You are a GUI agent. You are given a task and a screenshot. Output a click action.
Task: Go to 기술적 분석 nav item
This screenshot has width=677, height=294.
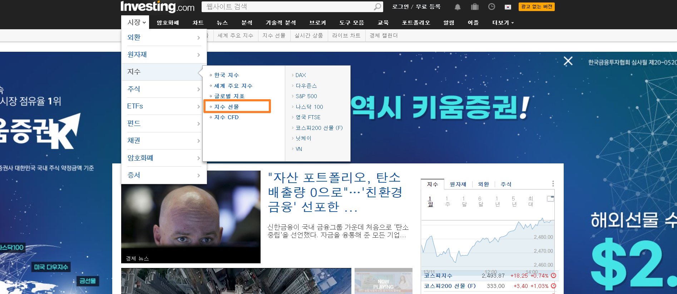click(x=281, y=22)
